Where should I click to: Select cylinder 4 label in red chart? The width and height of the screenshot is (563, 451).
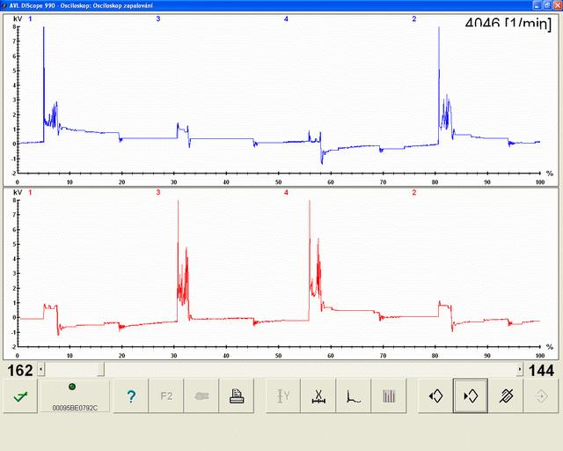click(286, 192)
